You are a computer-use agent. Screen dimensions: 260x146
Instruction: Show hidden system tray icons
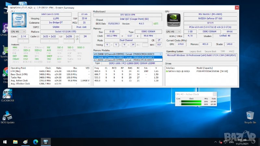click(x=216, y=142)
